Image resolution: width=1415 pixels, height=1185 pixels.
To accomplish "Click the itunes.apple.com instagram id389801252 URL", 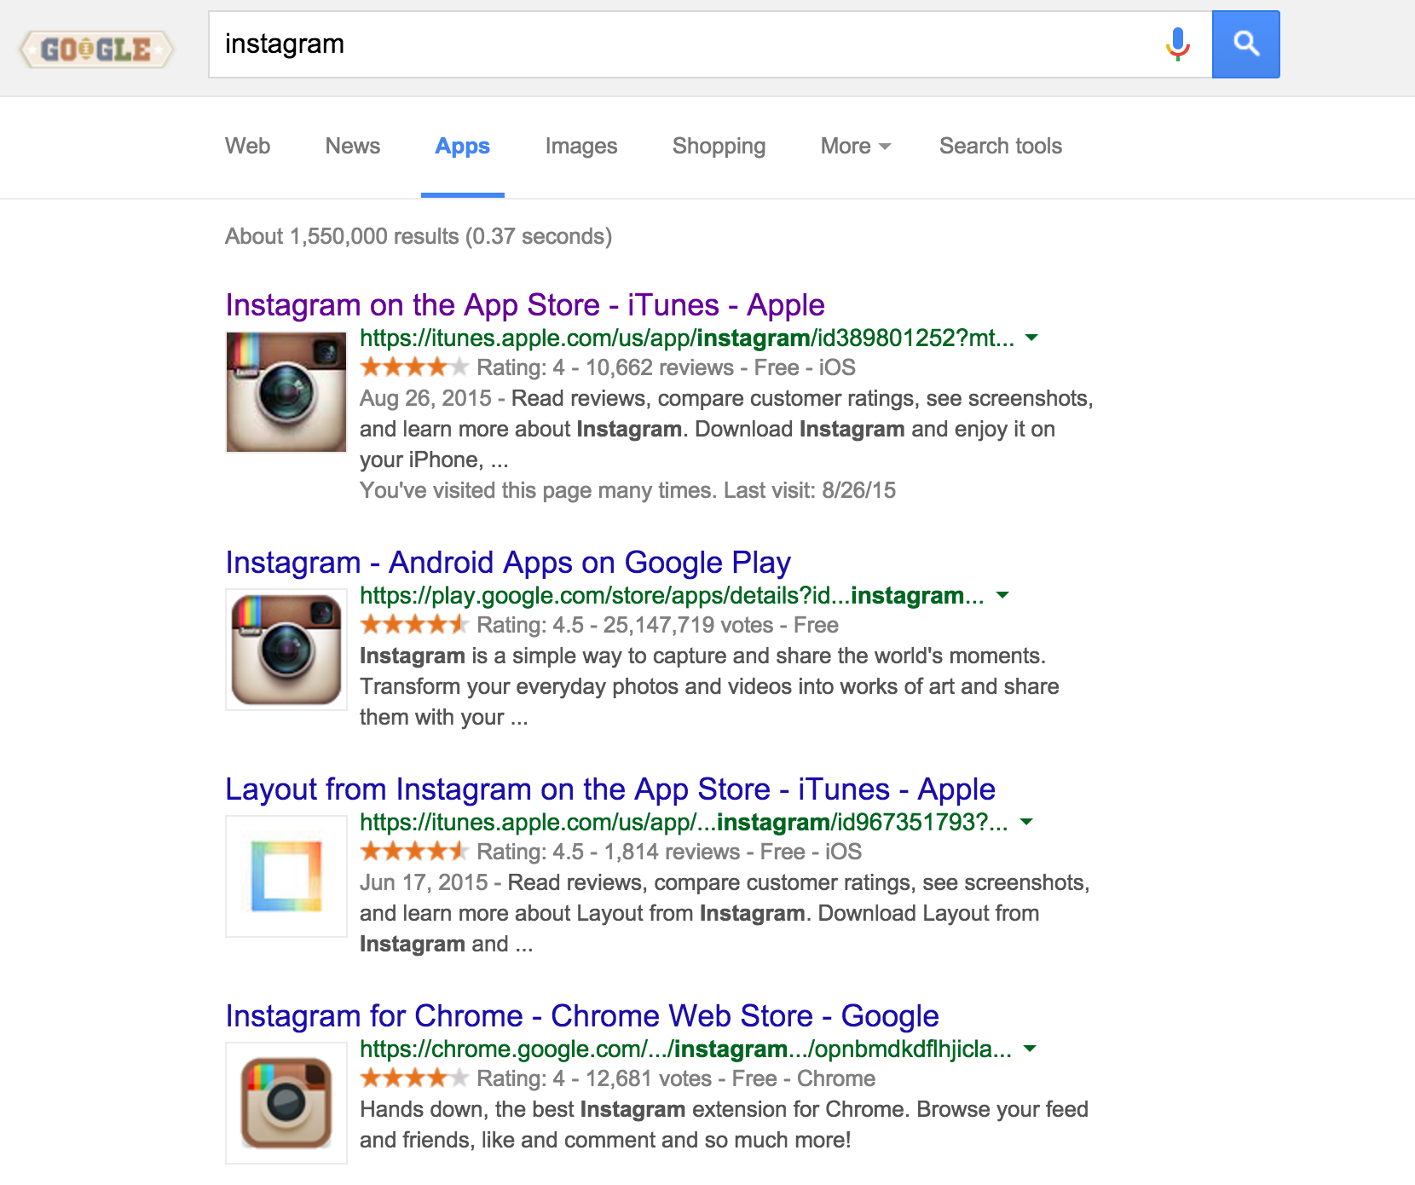I will click(x=687, y=338).
